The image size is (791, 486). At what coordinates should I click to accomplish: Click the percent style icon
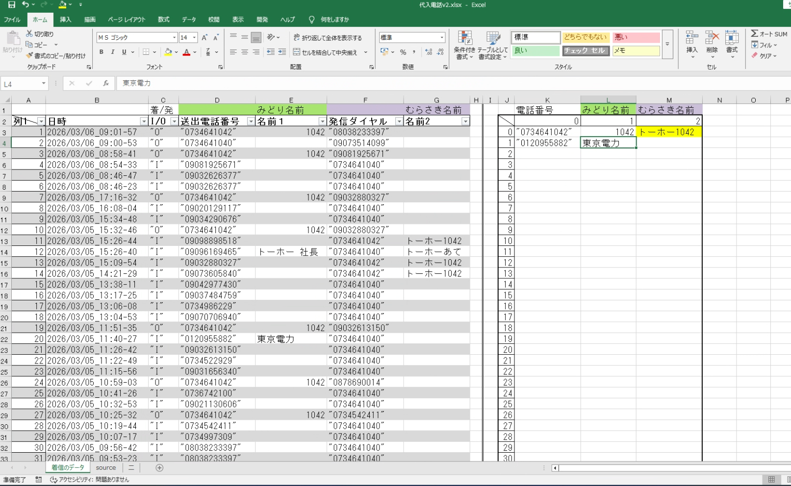click(403, 52)
